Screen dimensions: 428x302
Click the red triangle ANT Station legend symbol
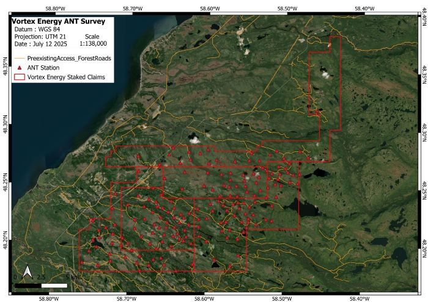(19, 68)
